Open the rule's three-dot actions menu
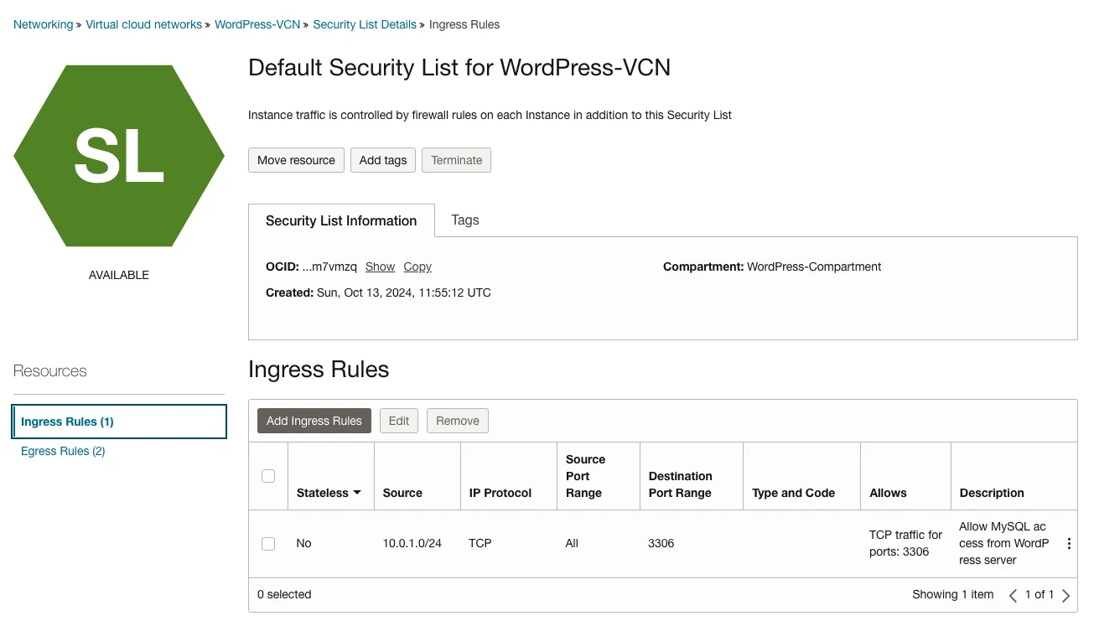This screenshot has height=621, width=1094. (1069, 544)
